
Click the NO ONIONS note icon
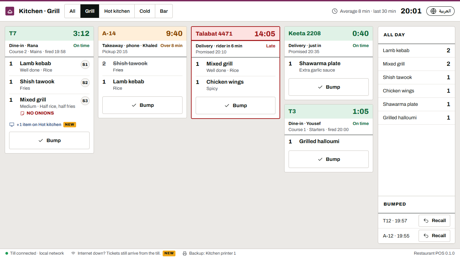(23, 113)
